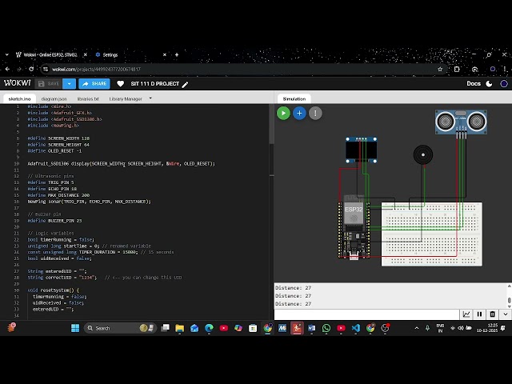This screenshot has width=512, height=384.
Task: Click the browser back arrow
Action: (7, 70)
